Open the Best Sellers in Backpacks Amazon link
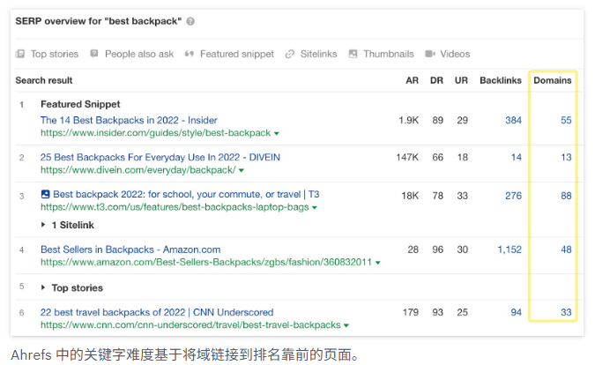Image resolution: width=595 pixels, height=365 pixels. [x=130, y=250]
